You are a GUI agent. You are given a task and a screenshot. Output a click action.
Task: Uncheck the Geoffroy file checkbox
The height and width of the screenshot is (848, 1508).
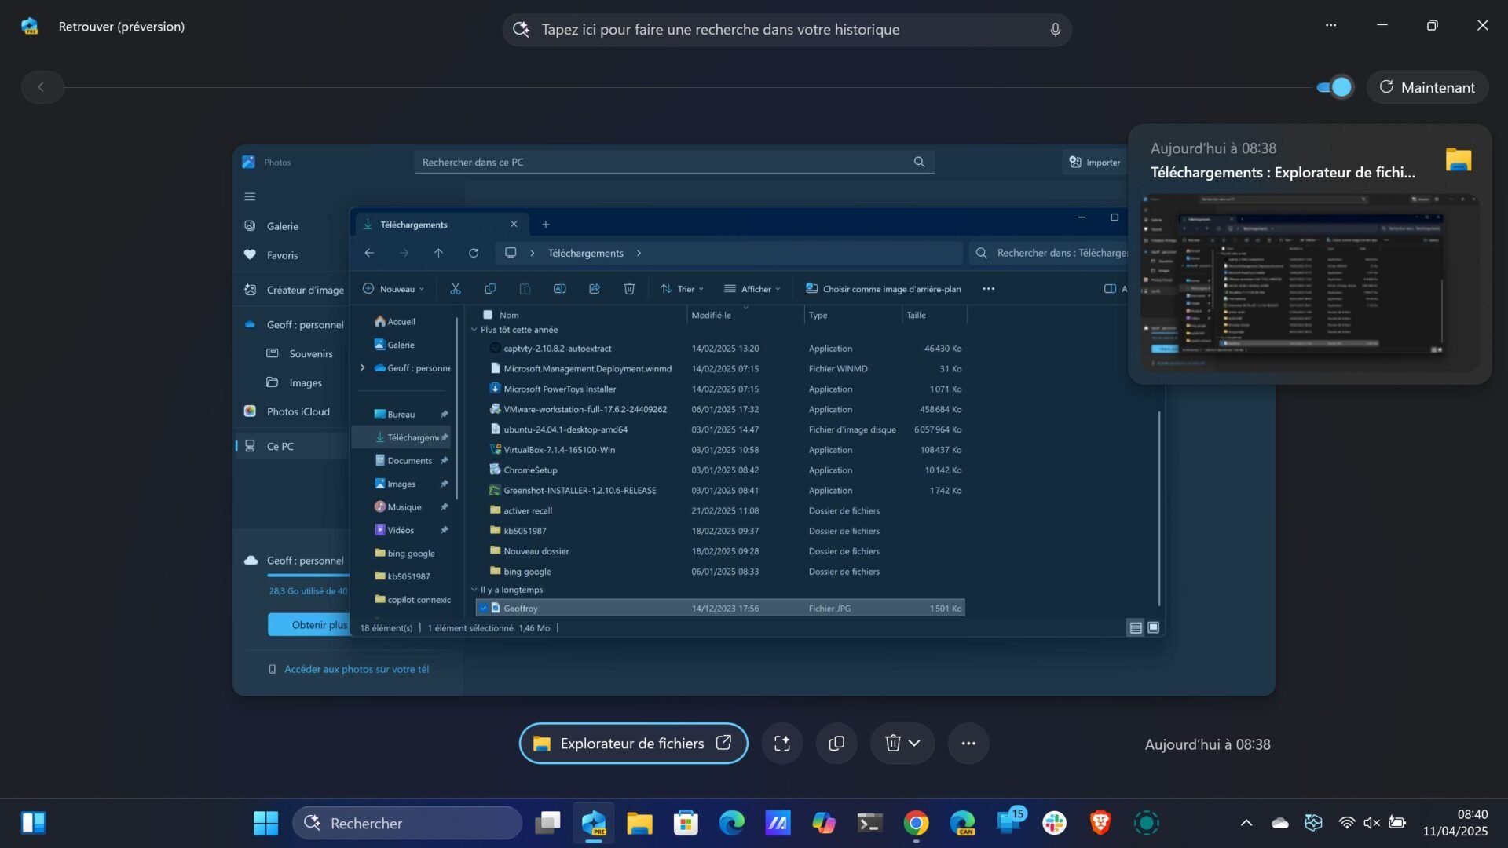(484, 609)
